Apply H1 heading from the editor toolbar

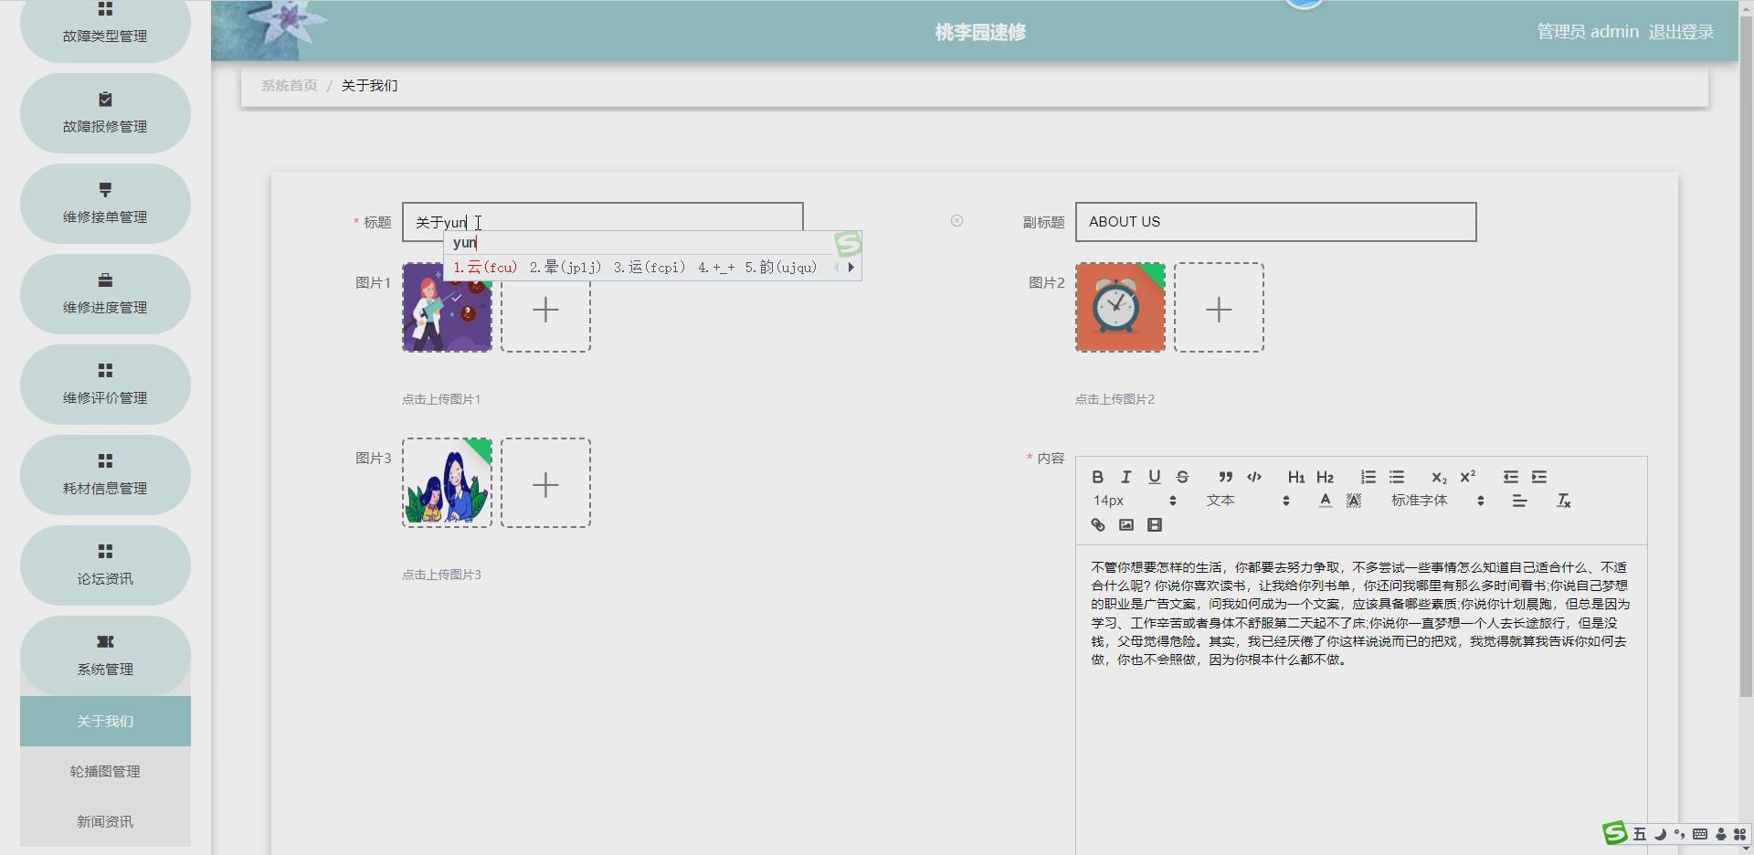coord(1295,476)
